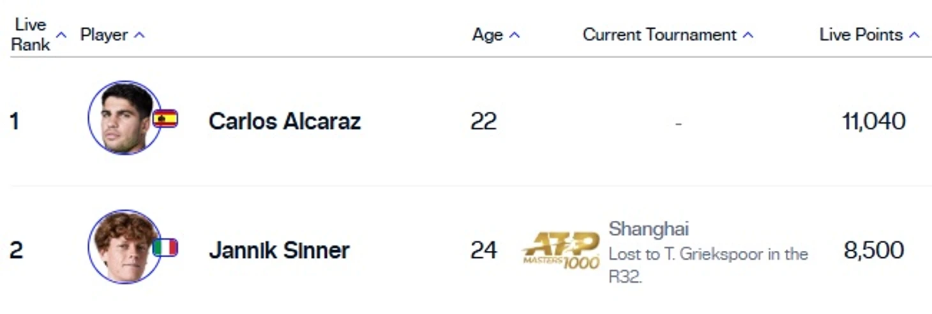Open the Carlos Alcaraz name link

coord(285,121)
